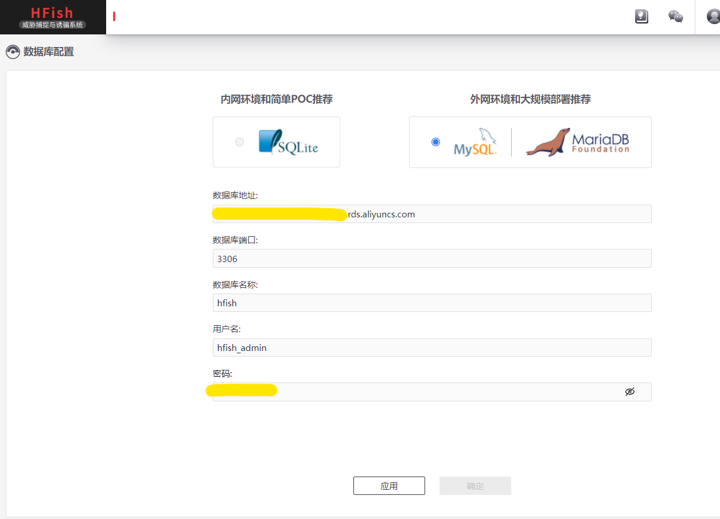The width and height of the screenshot is (720, 519).
Task: Select the MySQL/MariaDB radio button
Action: click(x=435, y=142)
